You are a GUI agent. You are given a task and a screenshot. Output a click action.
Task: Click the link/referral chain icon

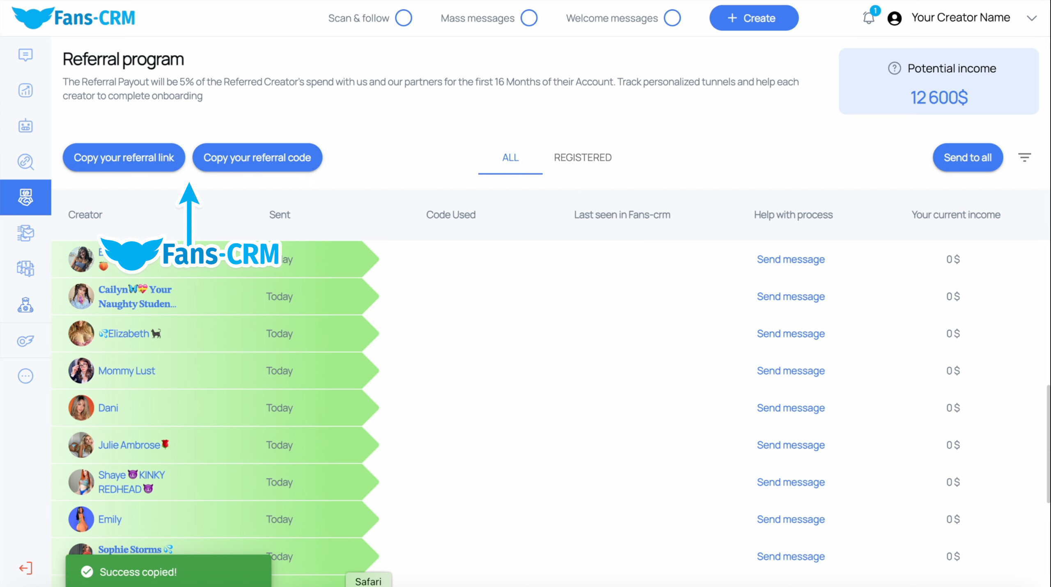coord(26,162)
